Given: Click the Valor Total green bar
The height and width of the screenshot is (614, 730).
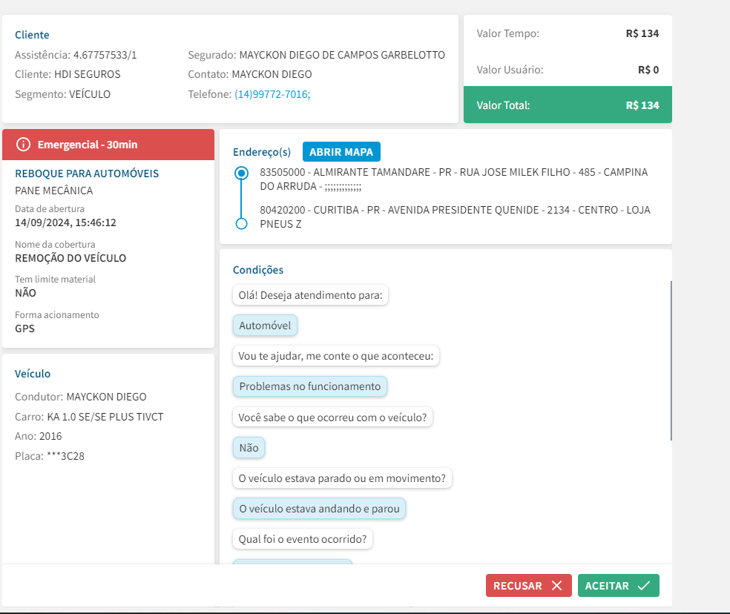Looking at the screenshot, I should tap(568, 105).
